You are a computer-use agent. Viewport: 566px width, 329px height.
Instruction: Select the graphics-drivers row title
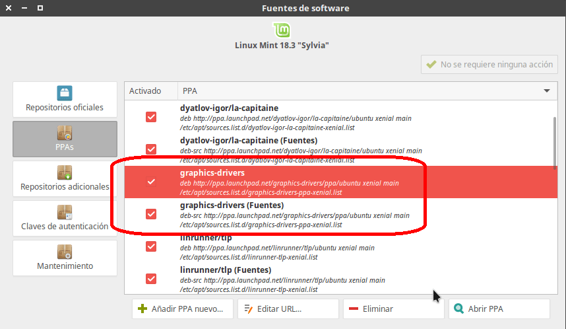point(212,173)
